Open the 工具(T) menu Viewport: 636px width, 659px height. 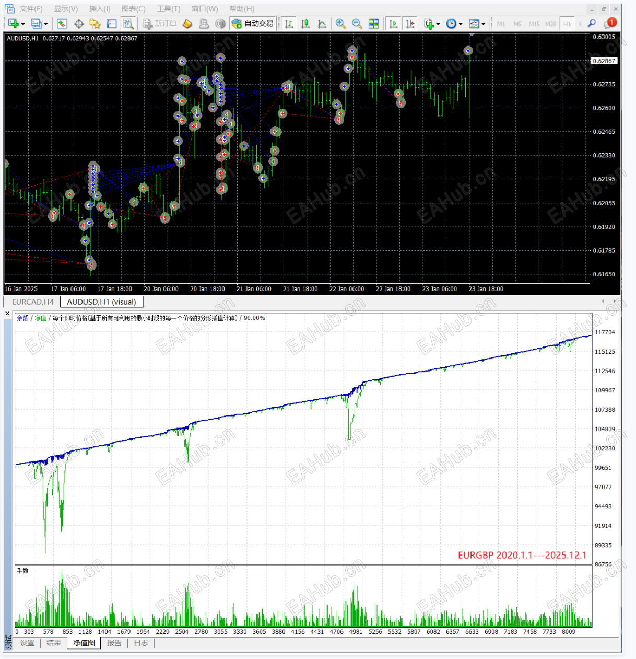pyautogui.click(x=169, y=9)
